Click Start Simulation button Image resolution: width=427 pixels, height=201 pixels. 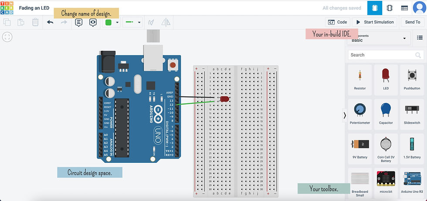pos(375,22)
